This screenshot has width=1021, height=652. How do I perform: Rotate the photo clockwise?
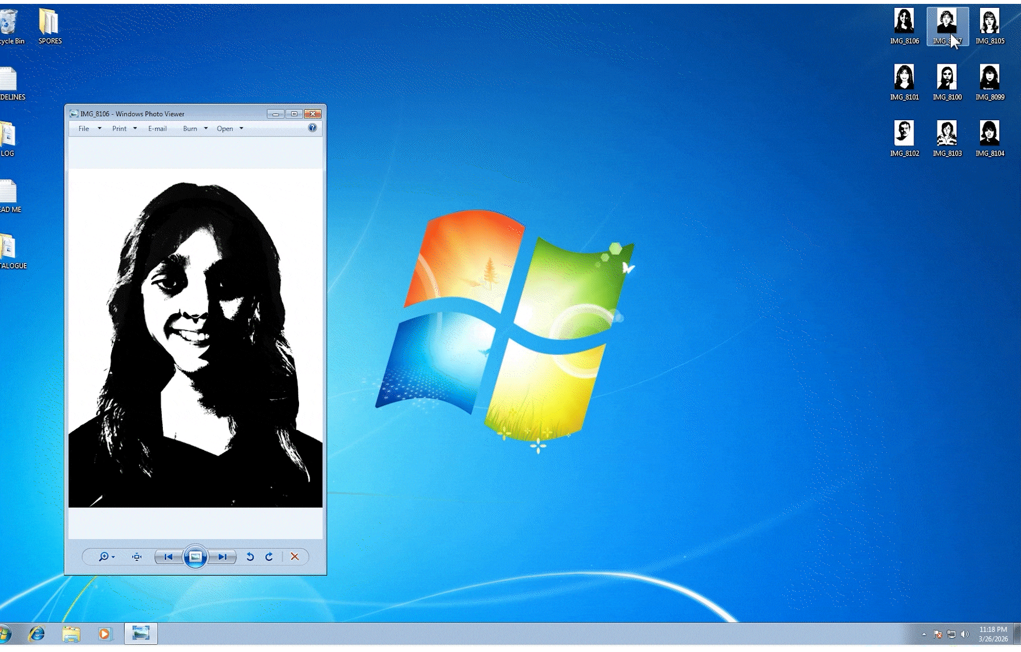(x=269, y=557)
